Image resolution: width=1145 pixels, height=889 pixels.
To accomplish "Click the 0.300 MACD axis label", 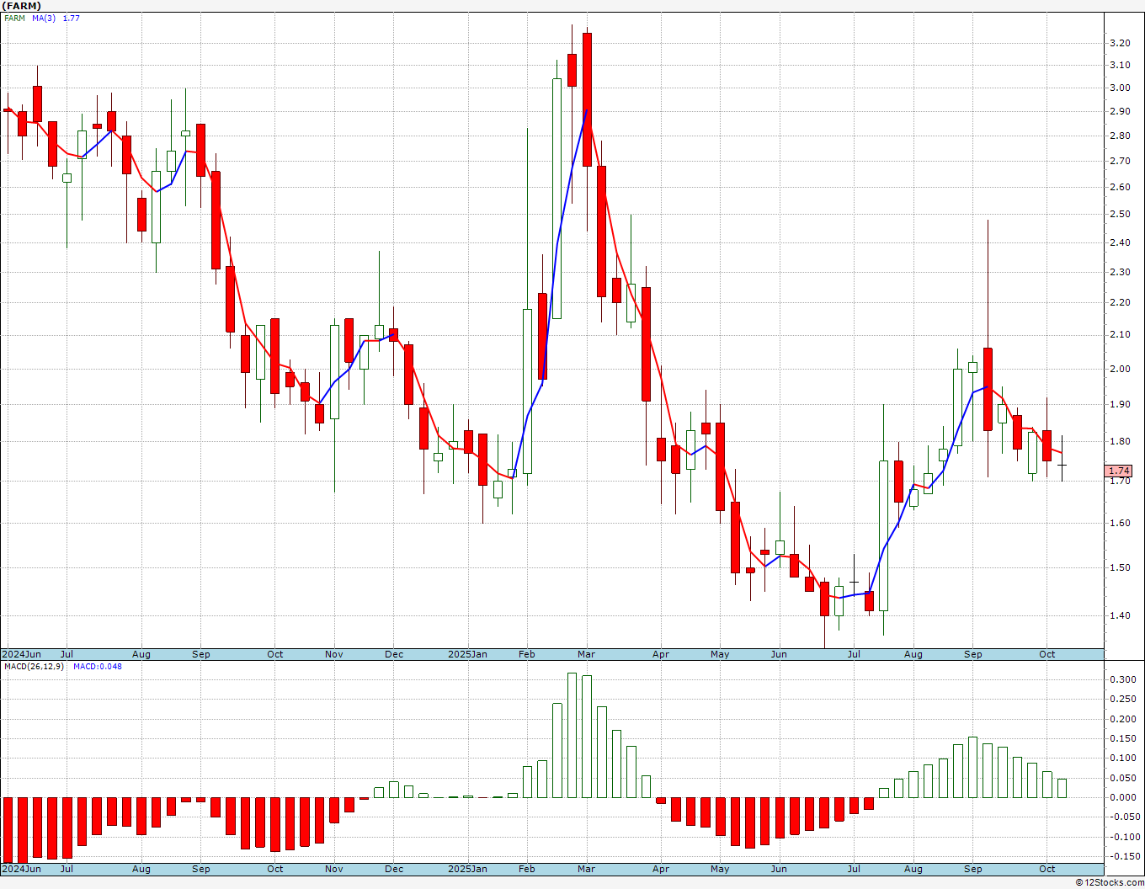I will 1122,680.
